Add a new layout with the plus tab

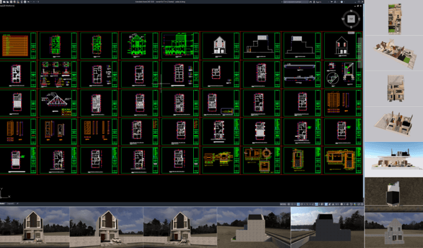pos(17,204)
